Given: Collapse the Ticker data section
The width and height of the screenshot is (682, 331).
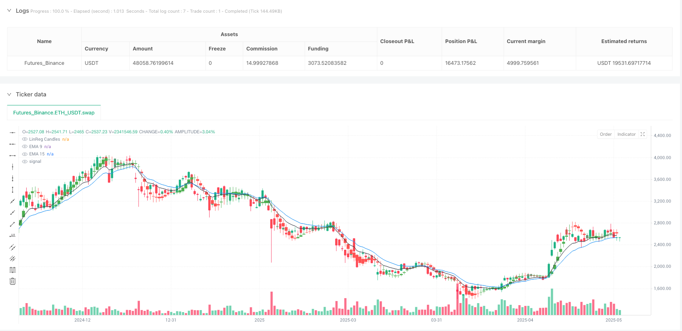Looking at the screenshot, I should coord(9,94).
